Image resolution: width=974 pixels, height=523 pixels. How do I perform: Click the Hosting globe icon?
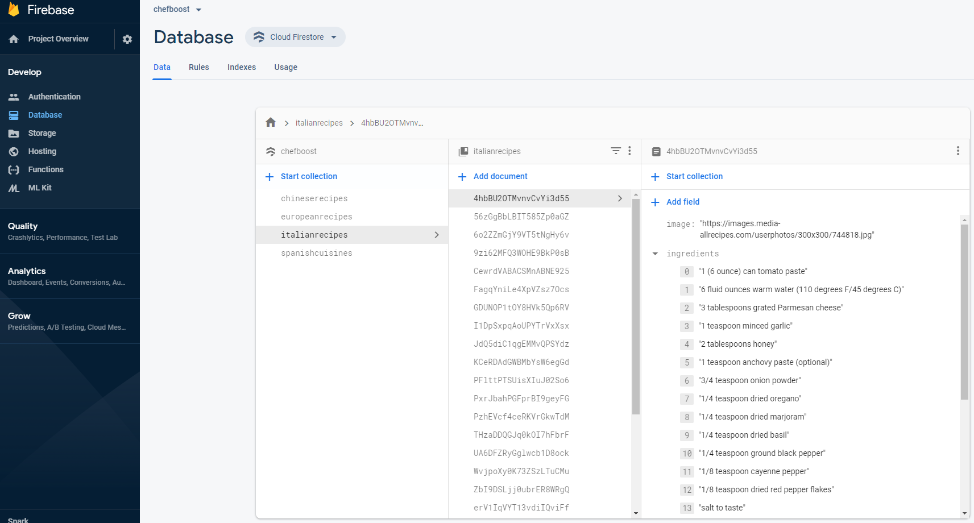tap(14, 152)
